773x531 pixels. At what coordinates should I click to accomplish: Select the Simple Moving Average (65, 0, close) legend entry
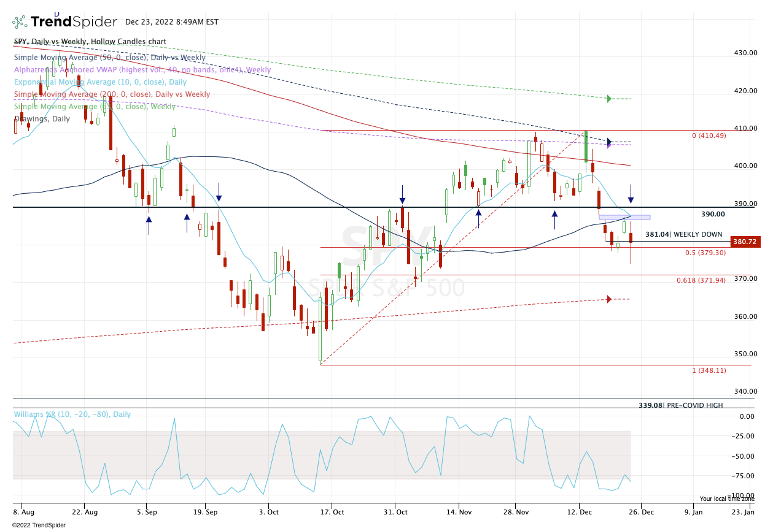click(95, 107)
